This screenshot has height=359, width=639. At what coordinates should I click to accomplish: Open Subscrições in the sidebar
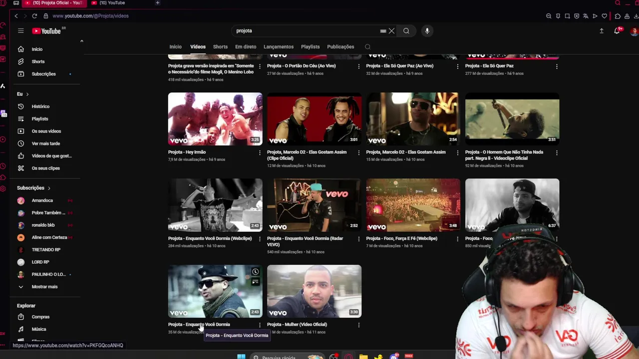43,74
